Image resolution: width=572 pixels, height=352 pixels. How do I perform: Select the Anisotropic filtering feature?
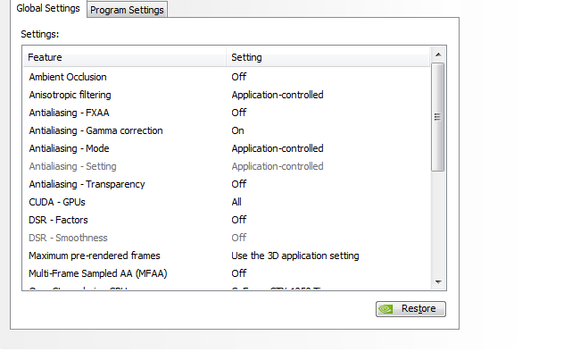70,95
